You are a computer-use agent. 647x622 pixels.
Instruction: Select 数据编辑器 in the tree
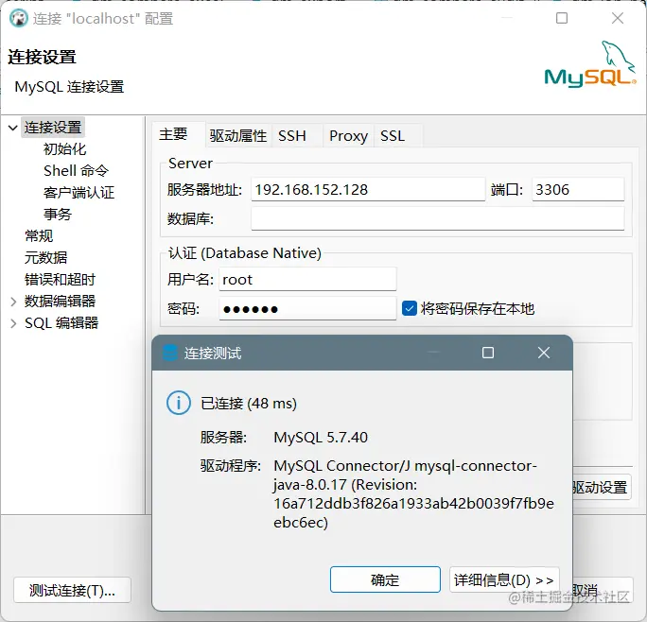coord(60,302)
